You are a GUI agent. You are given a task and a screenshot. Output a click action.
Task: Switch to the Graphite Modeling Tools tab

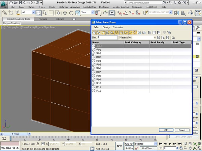[18, 19]
